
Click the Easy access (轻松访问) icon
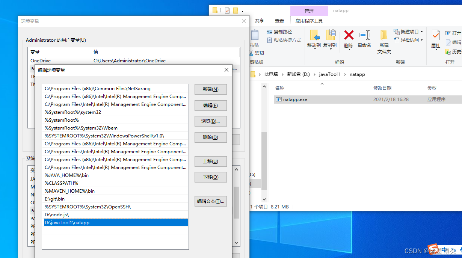coord(397,40)
